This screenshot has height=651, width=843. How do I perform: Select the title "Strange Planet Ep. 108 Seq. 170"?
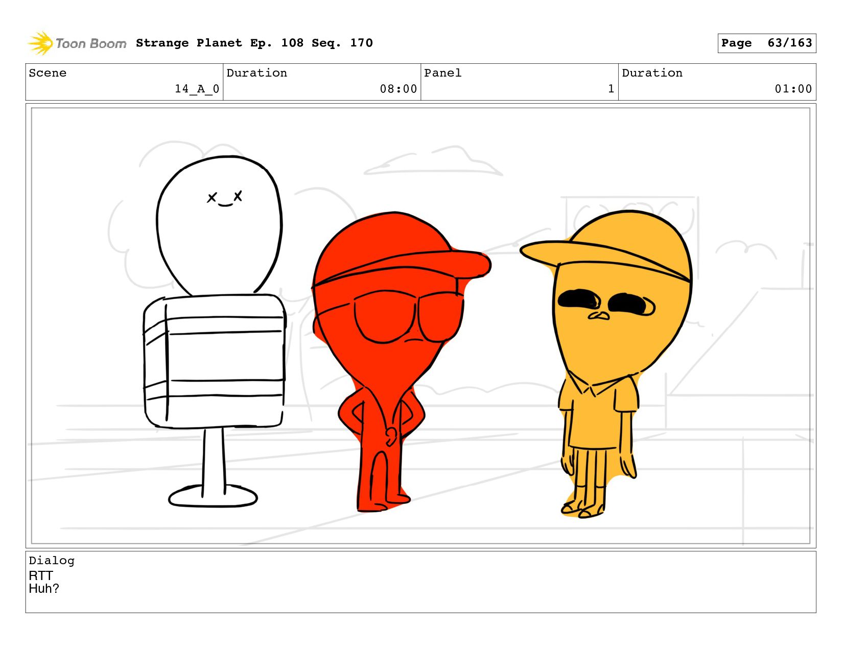(x=254, y=43)
